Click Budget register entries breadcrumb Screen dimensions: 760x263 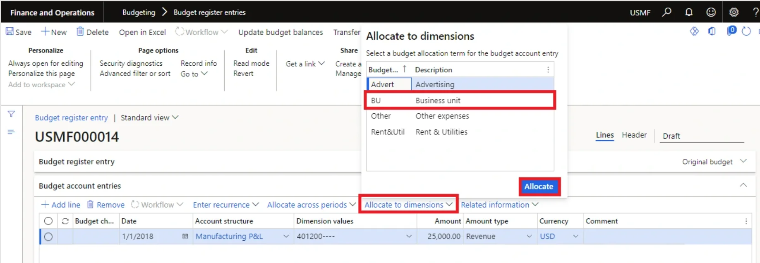[x=209, y=12]
